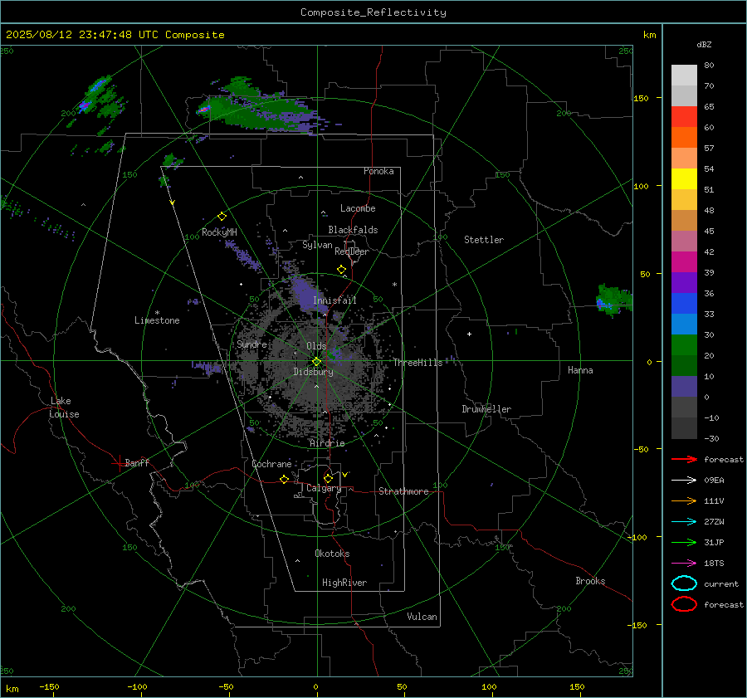Click the cyan current ellipse in the legend

coord(684,583)
